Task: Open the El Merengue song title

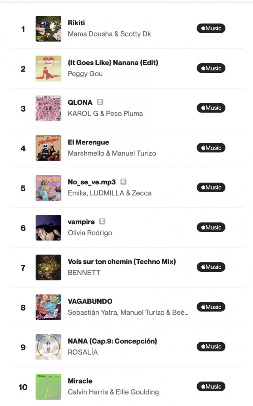Action: coord(88,142)
